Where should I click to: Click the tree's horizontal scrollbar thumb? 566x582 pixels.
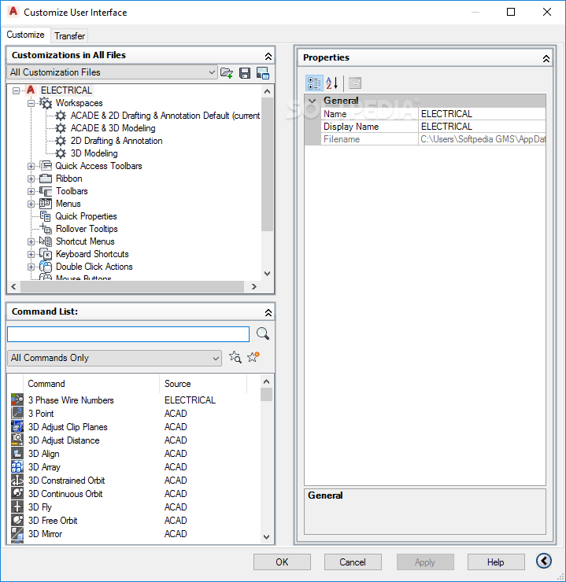pos(132,286)
